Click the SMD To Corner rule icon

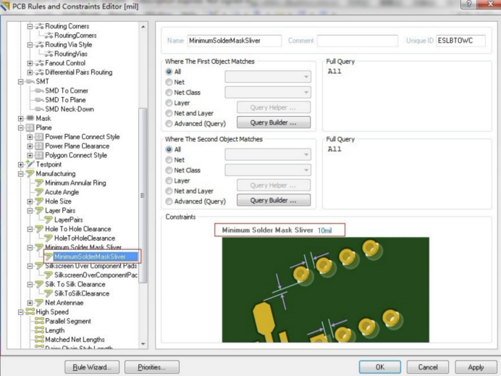[39, 90]
